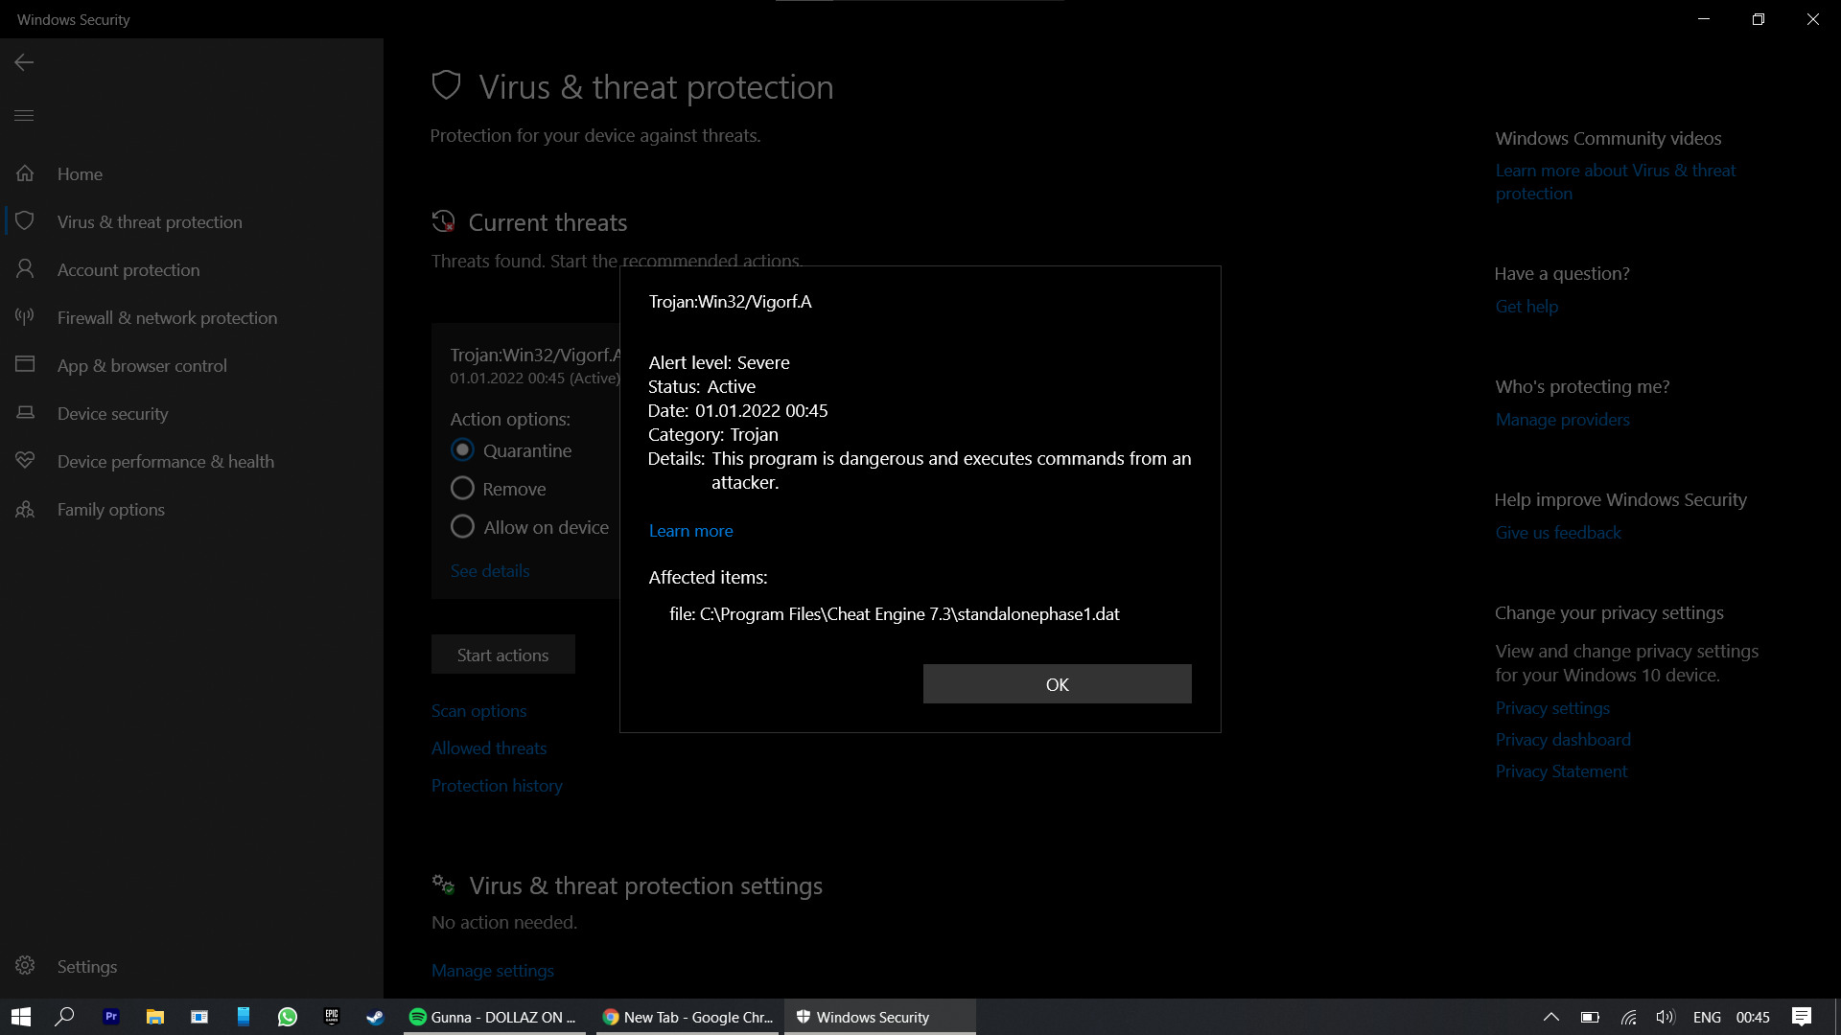
Task: Switch to the Chrome New Tab taskbar window
Action: pos(688,1018)
